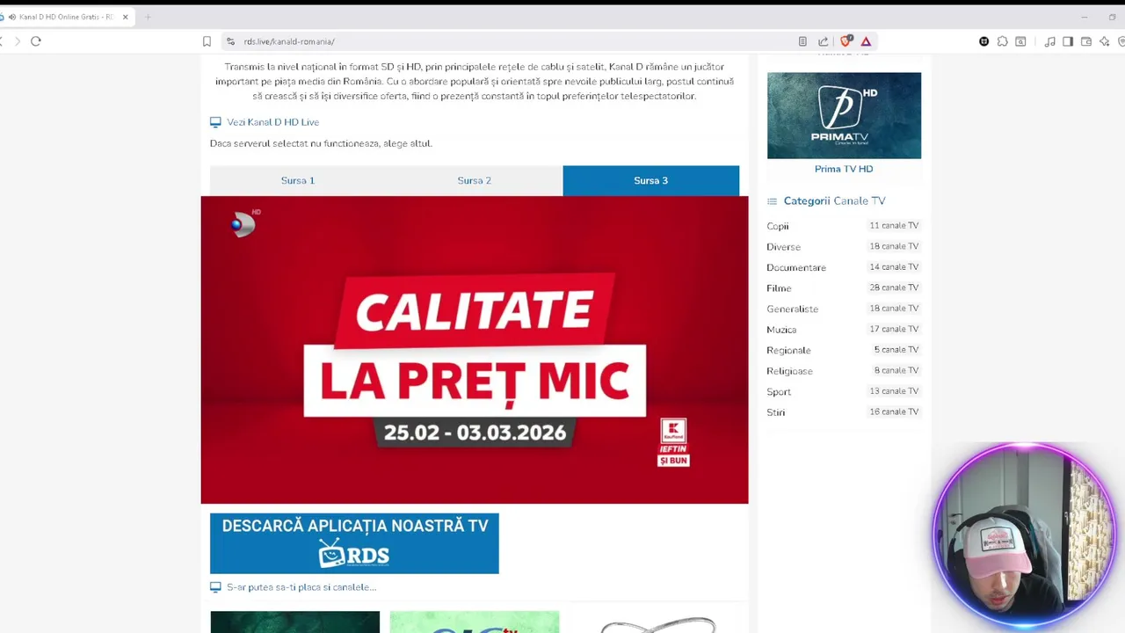This screenshot has width=1125, height=633.
Task: Open the Prima TV HD link
Action: [x=844, y=169]
